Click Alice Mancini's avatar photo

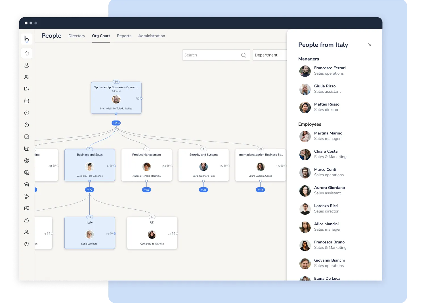tap(305, 227)
